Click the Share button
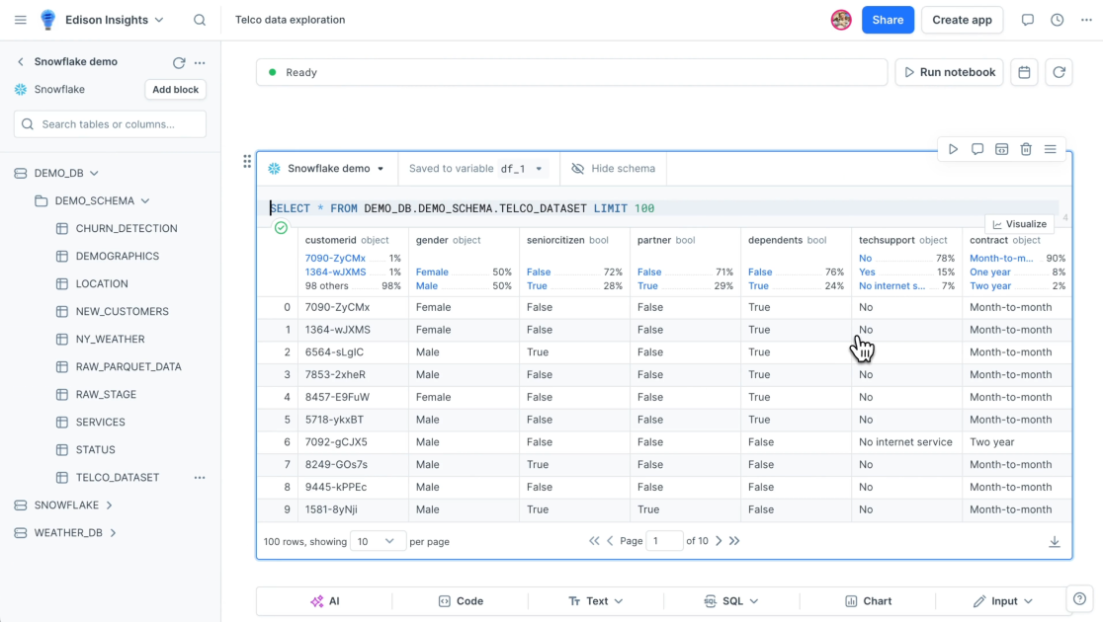This screenshot has height=622, width=1103. point(888,20)
